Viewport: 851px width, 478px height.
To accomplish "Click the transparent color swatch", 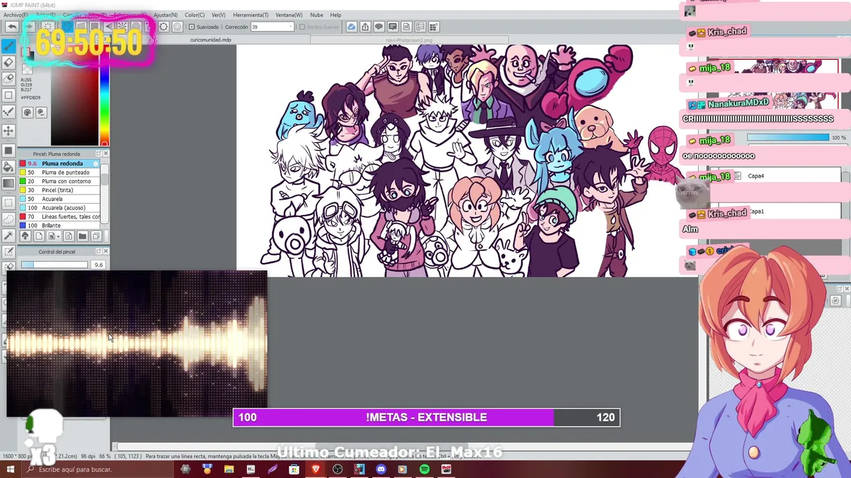I will pos(27,70).
